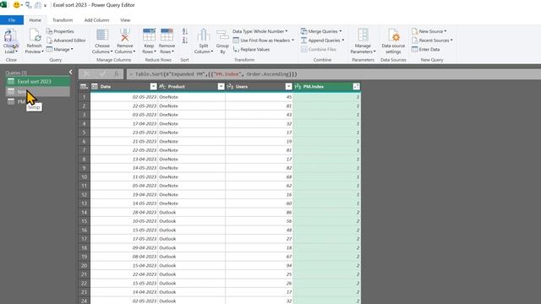The width and height of the screenshot is (541, 304).
Task: Select the Date column header
Action: (x=124, y=86)
